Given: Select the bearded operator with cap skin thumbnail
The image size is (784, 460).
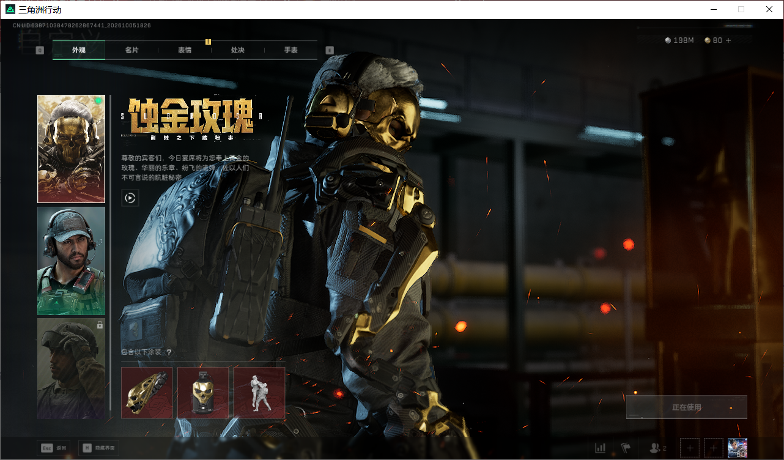Looking at the screenshot, I should tap(72, 261).
